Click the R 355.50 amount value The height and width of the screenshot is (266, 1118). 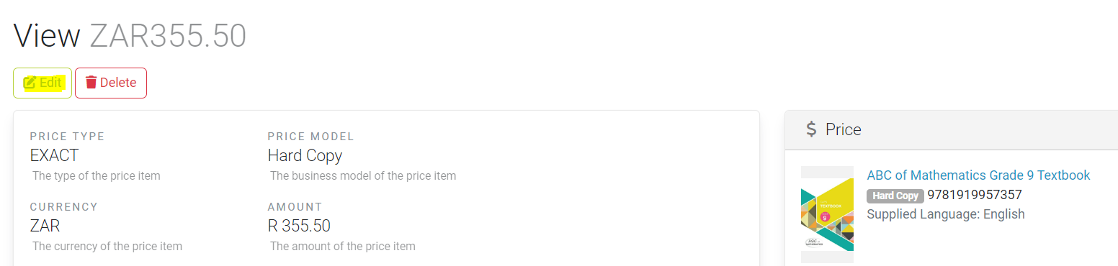pos(299,226)
